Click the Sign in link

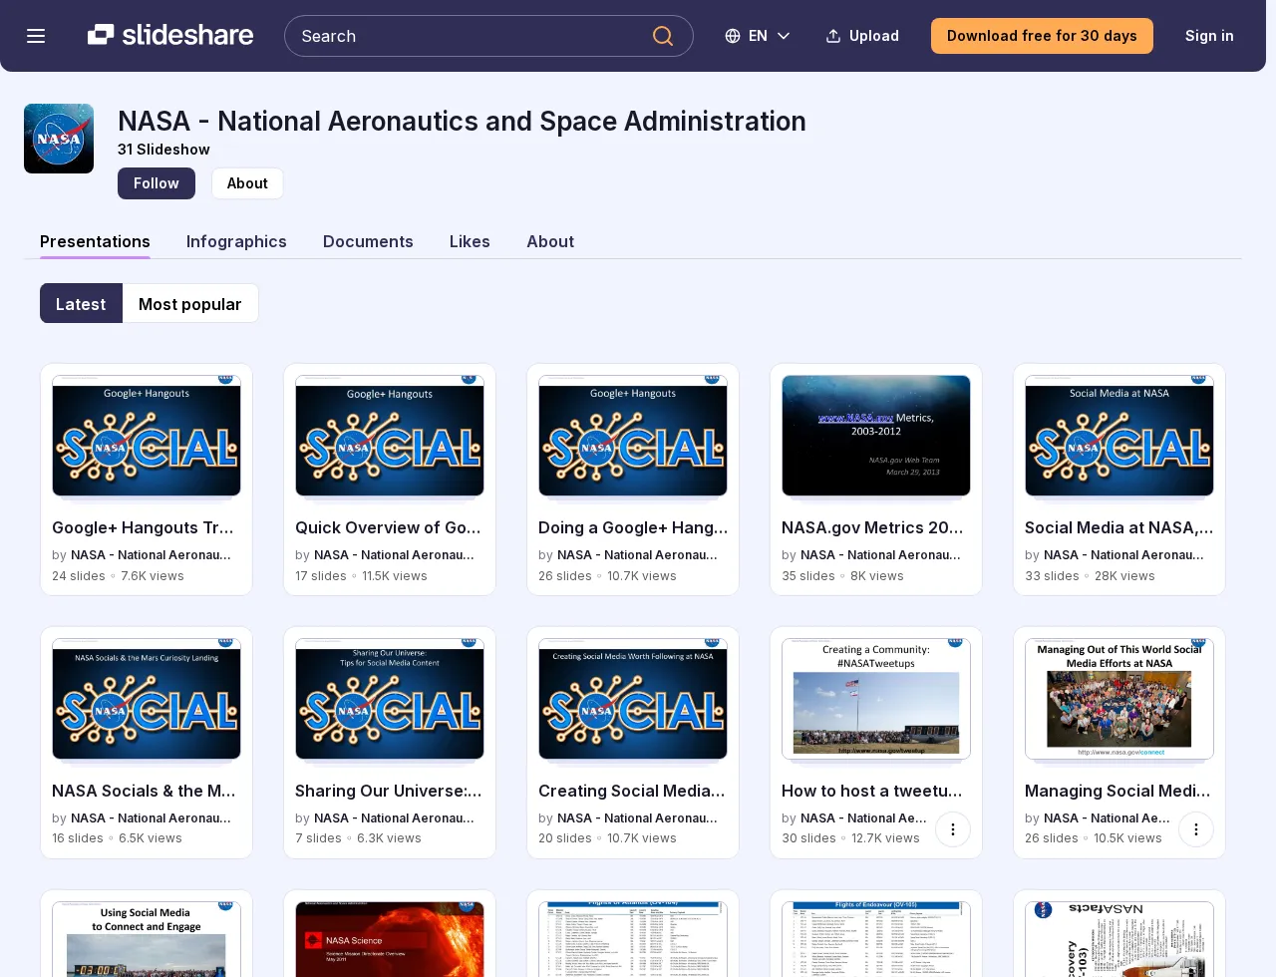(1209, 36)
